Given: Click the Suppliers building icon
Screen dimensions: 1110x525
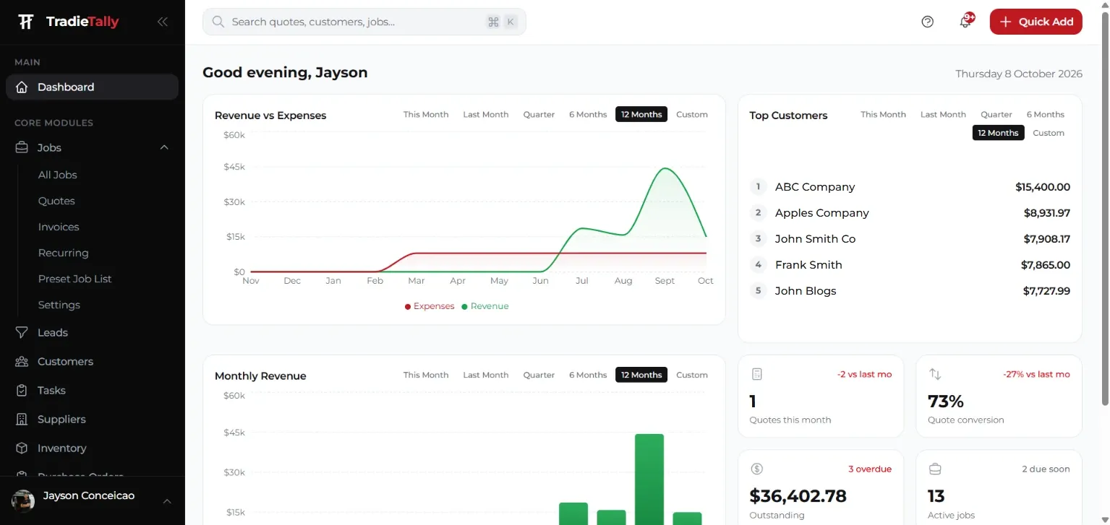Looking at the screenshot, I should [22, 420].
